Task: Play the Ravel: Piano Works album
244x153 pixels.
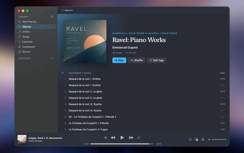Action: pyautogui.click(x=119, y=60)
